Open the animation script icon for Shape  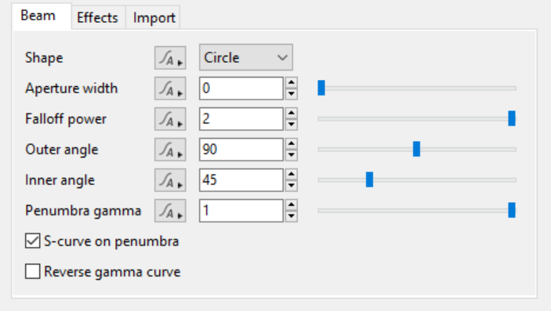[170, 58]
